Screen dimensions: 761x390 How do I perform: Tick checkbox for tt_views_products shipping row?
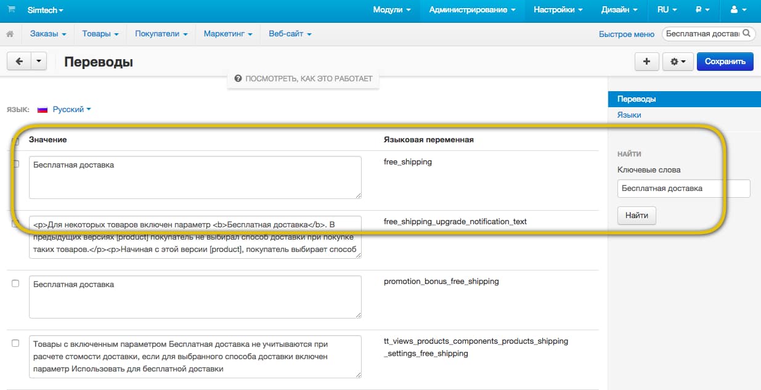coord(16,343)
